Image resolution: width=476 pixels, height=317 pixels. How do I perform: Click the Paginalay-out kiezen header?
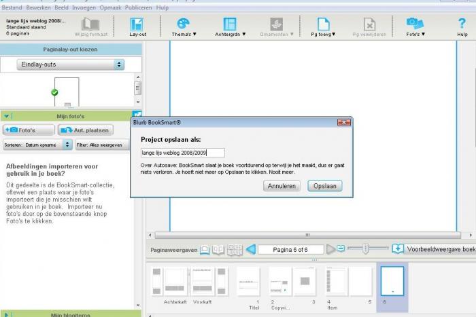tap(71, 50)
